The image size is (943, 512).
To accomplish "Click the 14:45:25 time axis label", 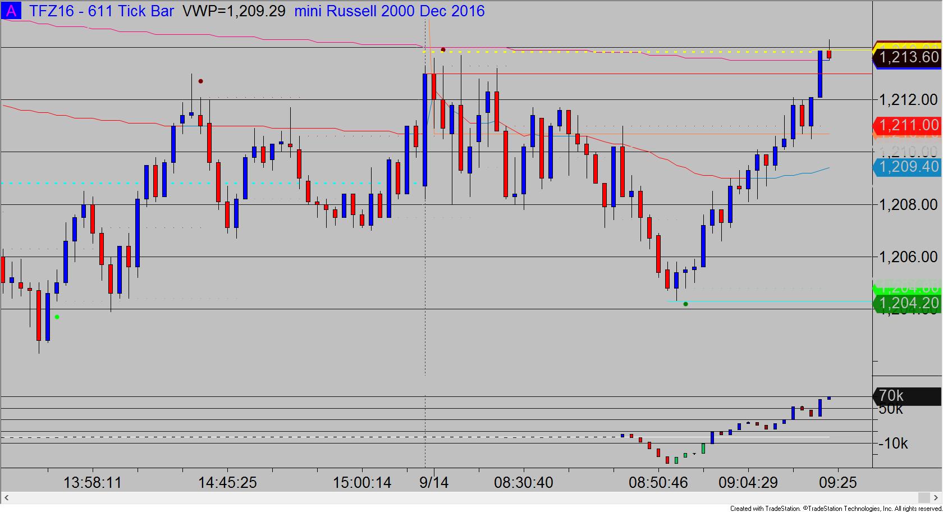I will pyautogui.click(x=227, y=483).
